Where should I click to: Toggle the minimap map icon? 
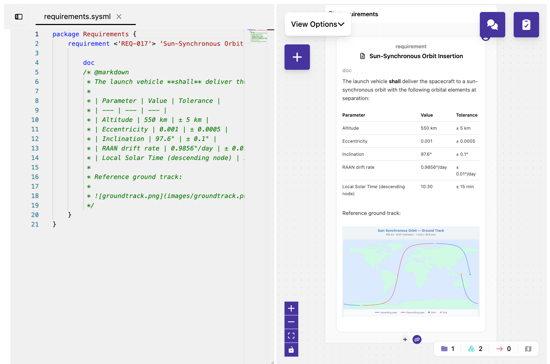coord(528,349)
